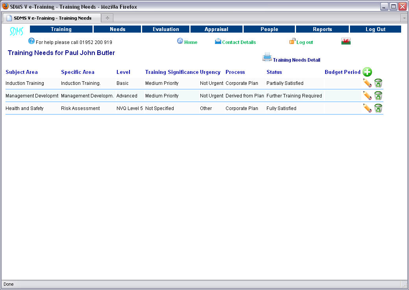Click the 'Not Specified' significance cell

pos(160,108)
